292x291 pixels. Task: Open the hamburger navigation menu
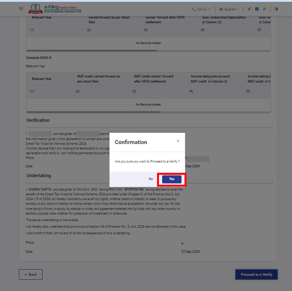(21, 9)
